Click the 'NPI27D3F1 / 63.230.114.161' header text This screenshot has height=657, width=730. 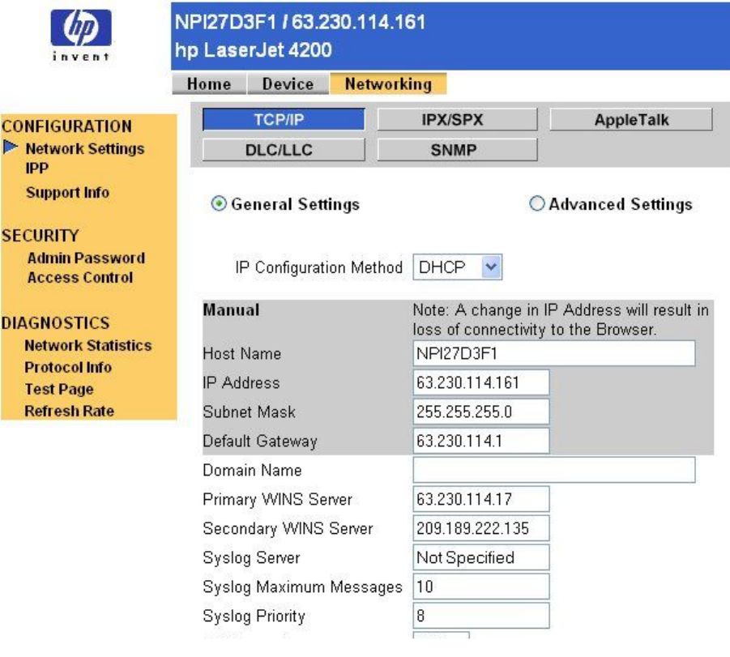pos(301,22)
